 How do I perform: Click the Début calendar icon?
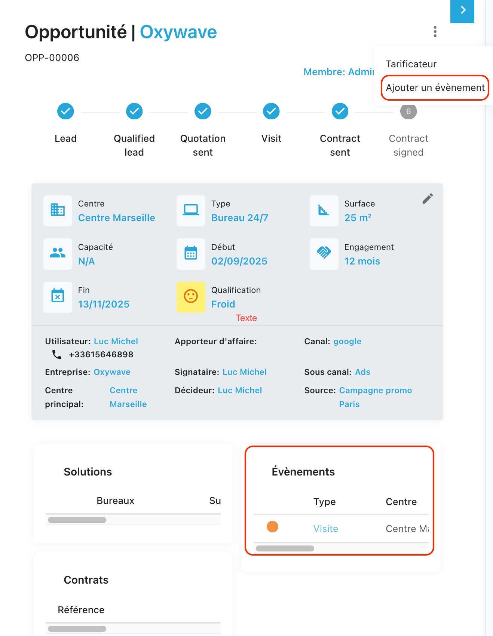[191, 254]
